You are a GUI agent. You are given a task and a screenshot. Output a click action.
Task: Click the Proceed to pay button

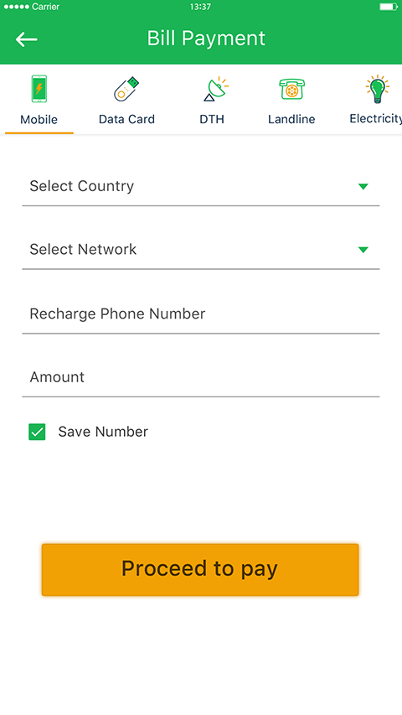(200, 569)
